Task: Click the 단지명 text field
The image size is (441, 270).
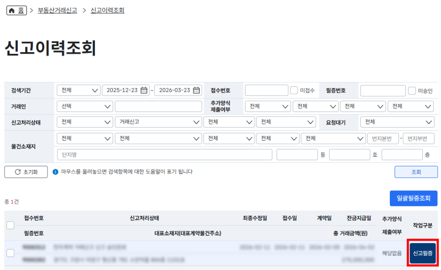Action: (x=165, y=154)
